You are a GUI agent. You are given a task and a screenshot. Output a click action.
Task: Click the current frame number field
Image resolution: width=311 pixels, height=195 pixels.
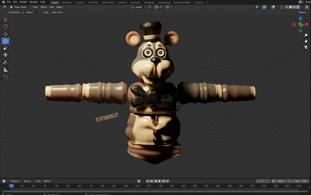(263, 181)
